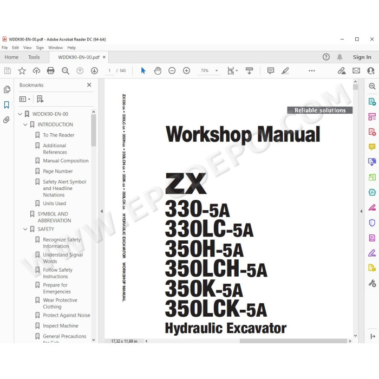Zoom out with minus circle icon
This screenshot has height=379, width=379.
coord(172,70)
